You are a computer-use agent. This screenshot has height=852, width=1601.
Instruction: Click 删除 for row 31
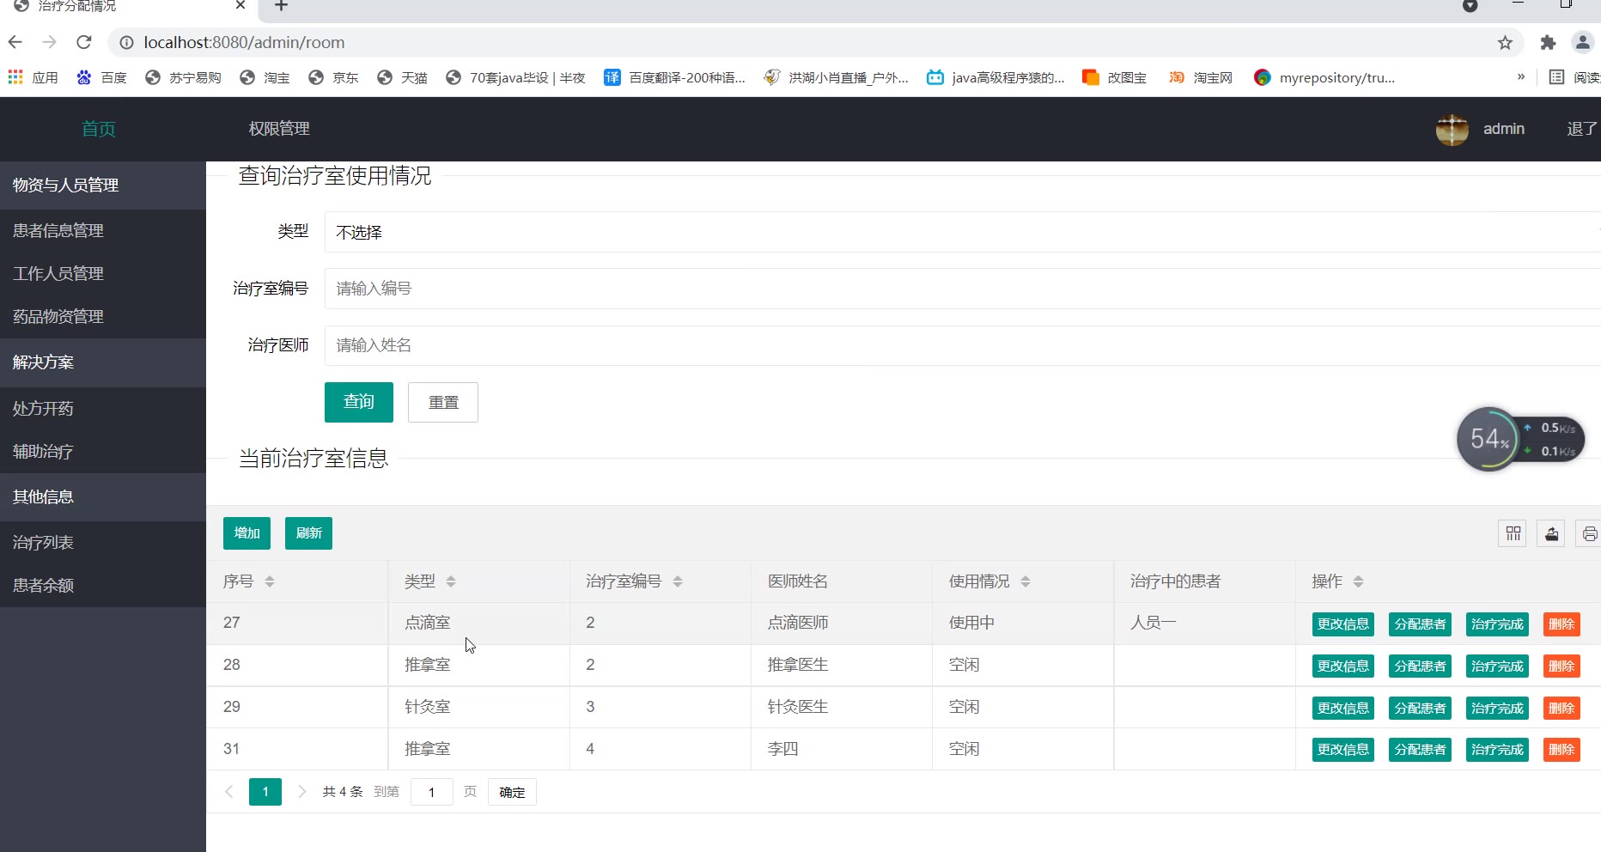[1561, 750]
